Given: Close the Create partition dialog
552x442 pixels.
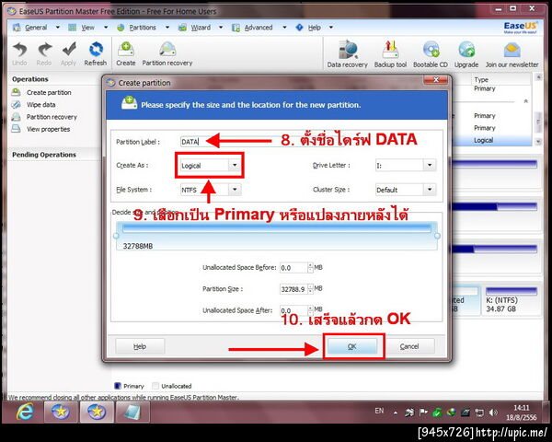Looking at the screenshot, I should point(436,80).
